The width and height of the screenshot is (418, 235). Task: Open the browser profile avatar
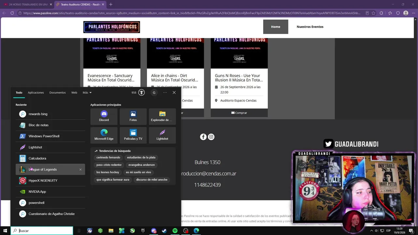coord(406,13)
